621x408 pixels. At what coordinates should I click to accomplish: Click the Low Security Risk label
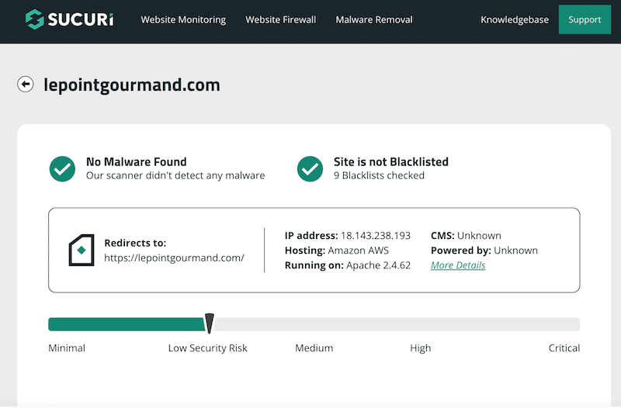(207, 347)
